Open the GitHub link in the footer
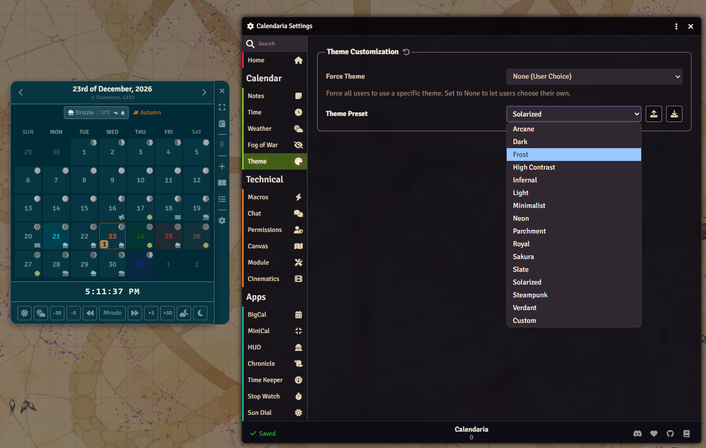706x448 pixels. [x=670, y=433]
